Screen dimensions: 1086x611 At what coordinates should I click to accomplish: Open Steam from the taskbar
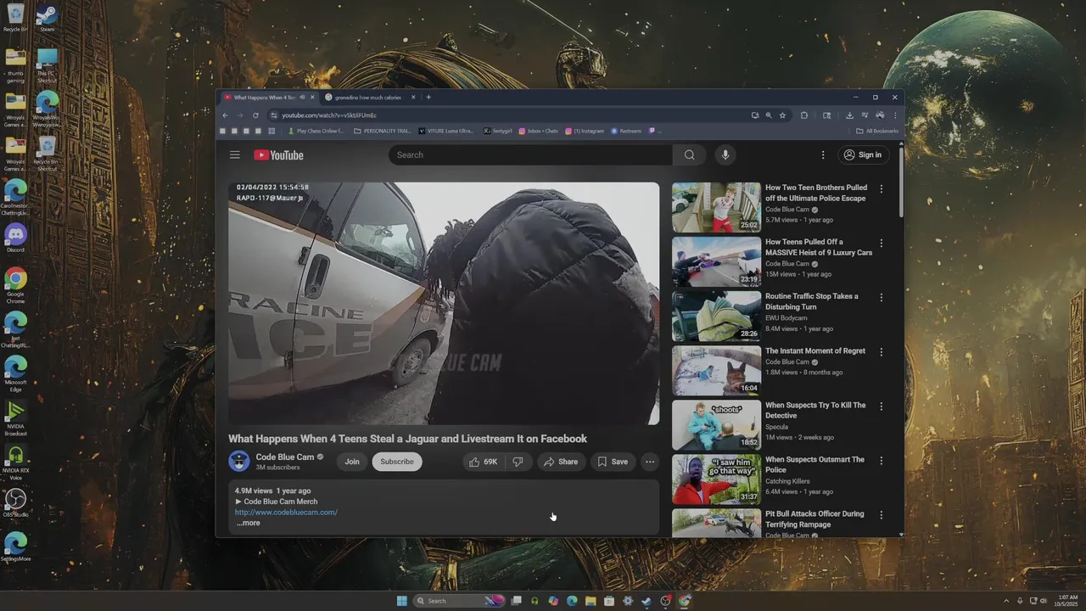pyautogui.click(x=647, y=601)
